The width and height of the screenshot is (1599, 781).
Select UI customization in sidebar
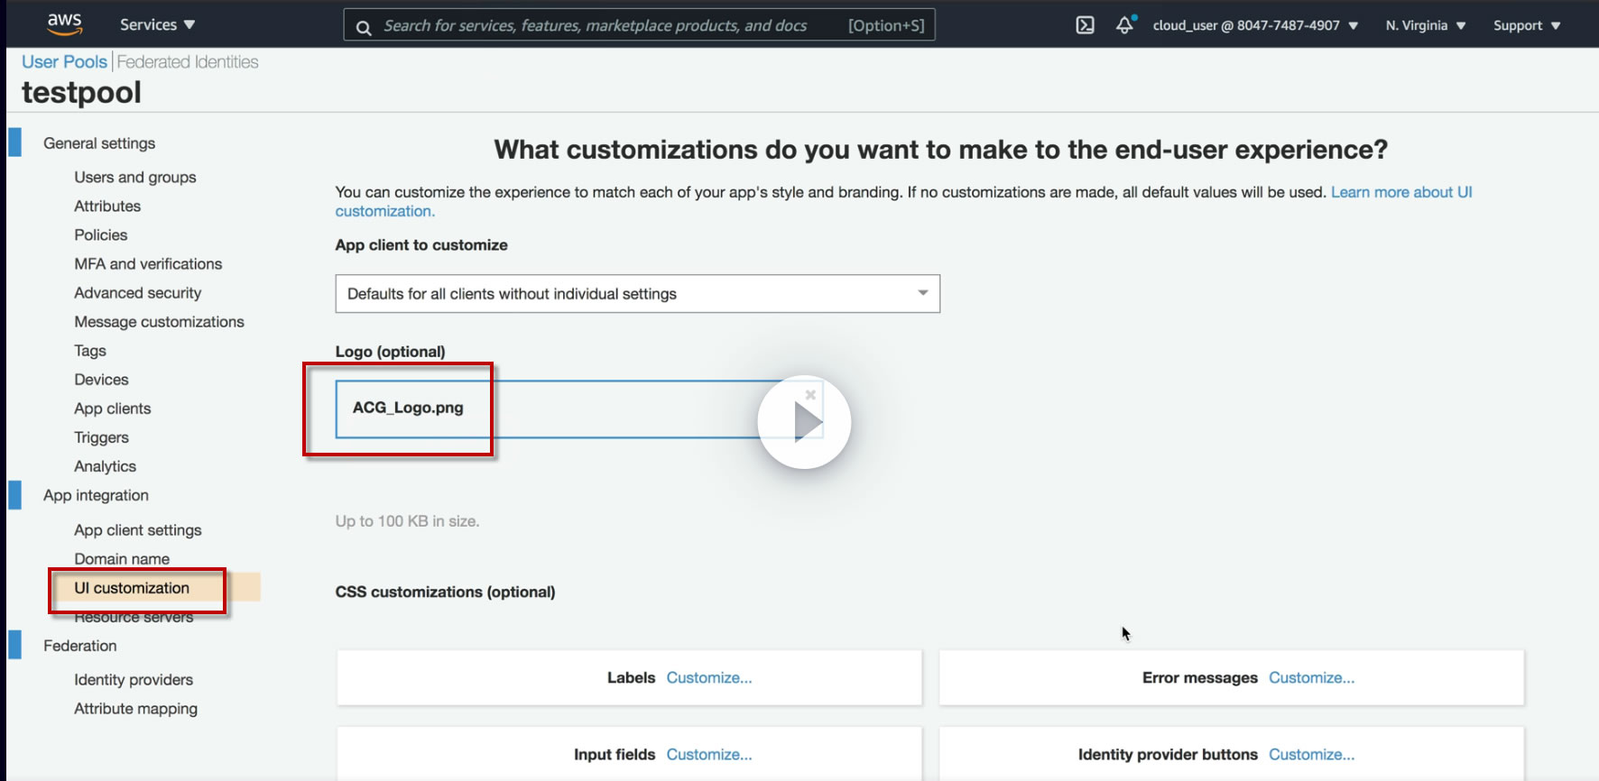[x=132, y=588]
